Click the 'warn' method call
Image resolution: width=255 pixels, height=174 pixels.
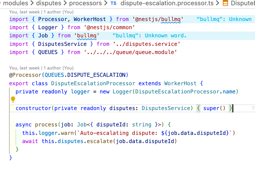tap(67, 133)
